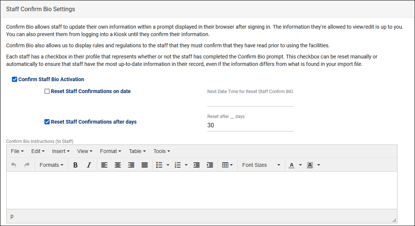Disable Reset Staff Confirmations after days
415x226 pixels.
click(47, 122)
